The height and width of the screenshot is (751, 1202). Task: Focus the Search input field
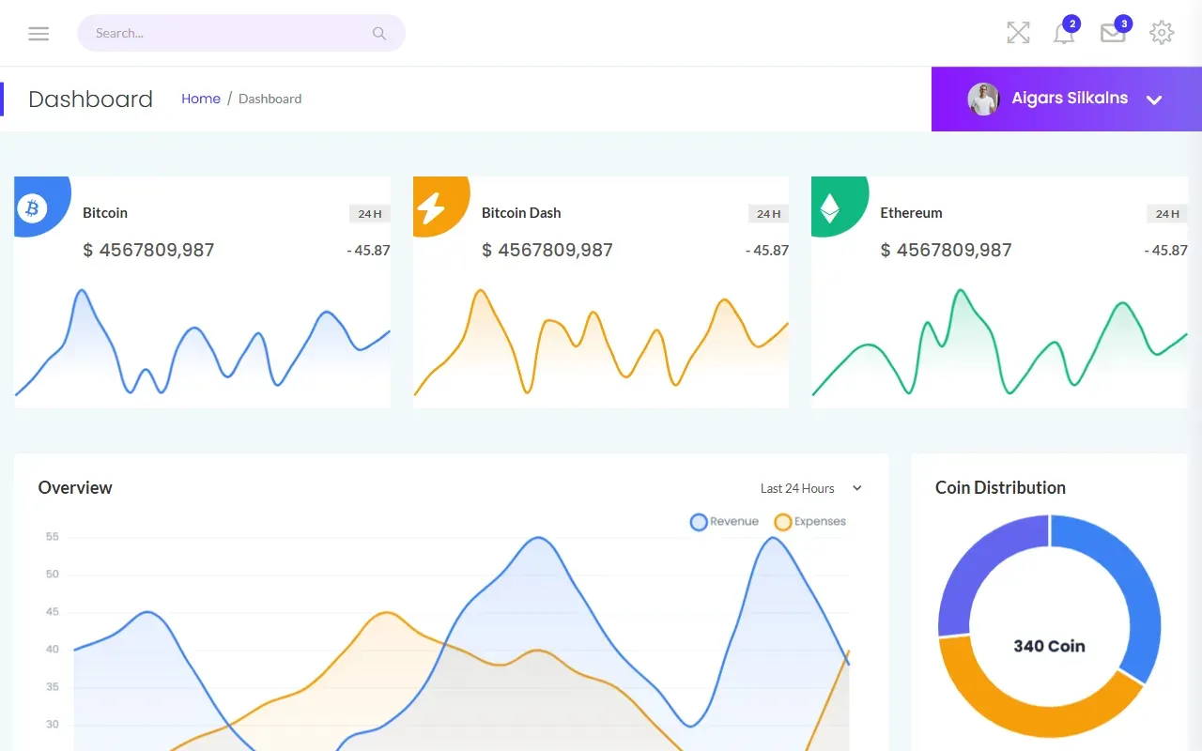tap(241, 33)
